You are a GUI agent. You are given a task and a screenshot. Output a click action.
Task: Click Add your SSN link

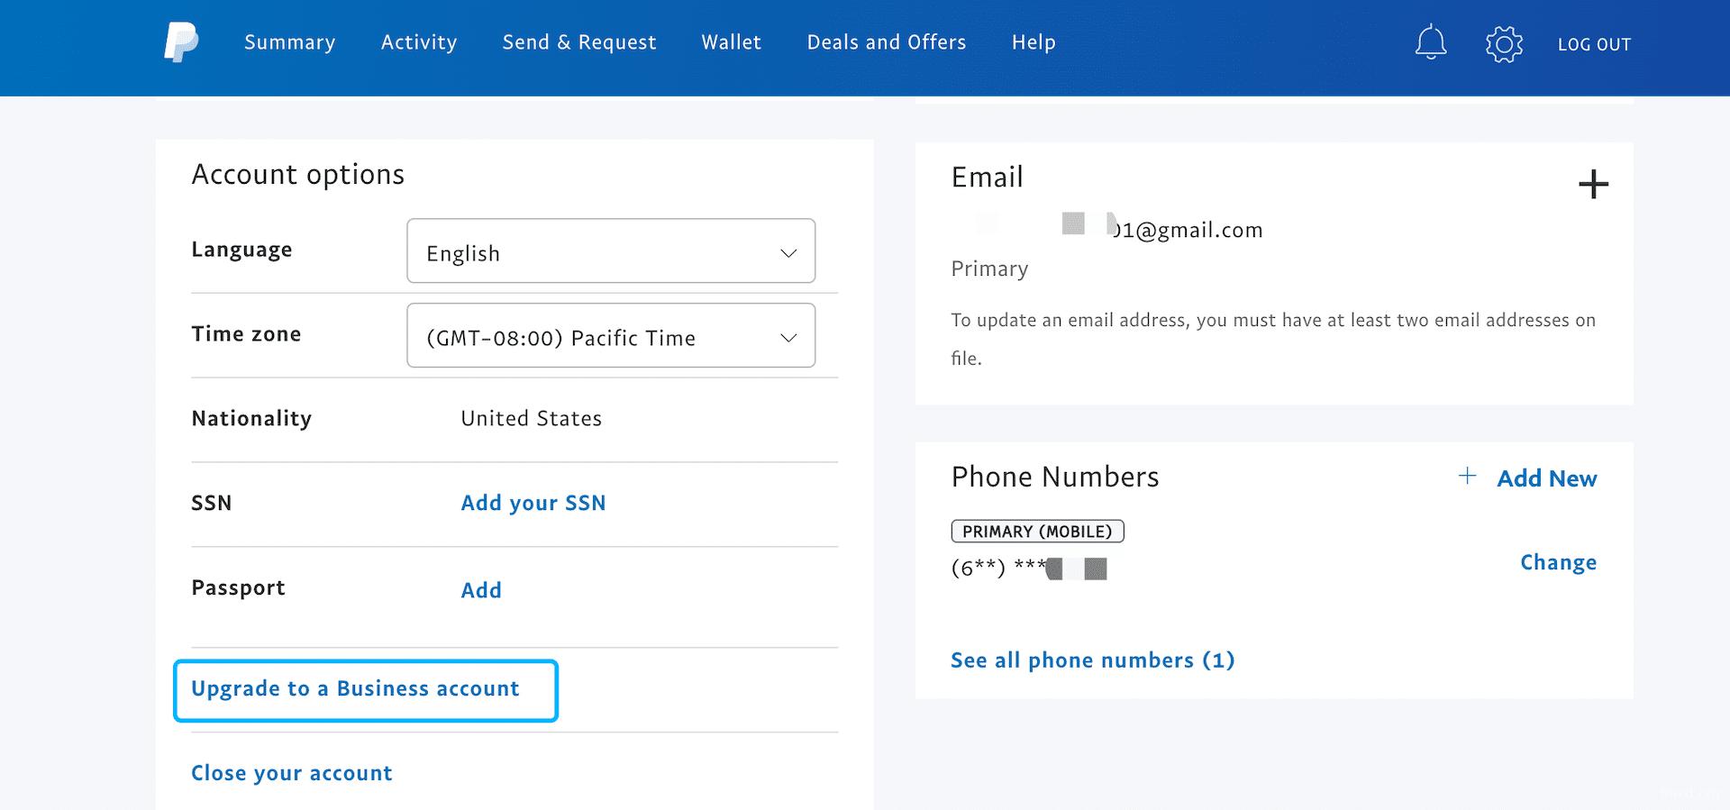533,503
